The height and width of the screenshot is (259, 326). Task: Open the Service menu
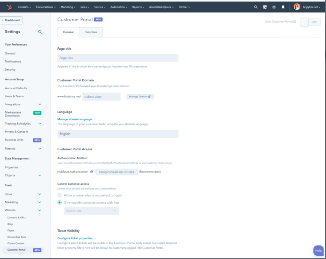(100, 7)
